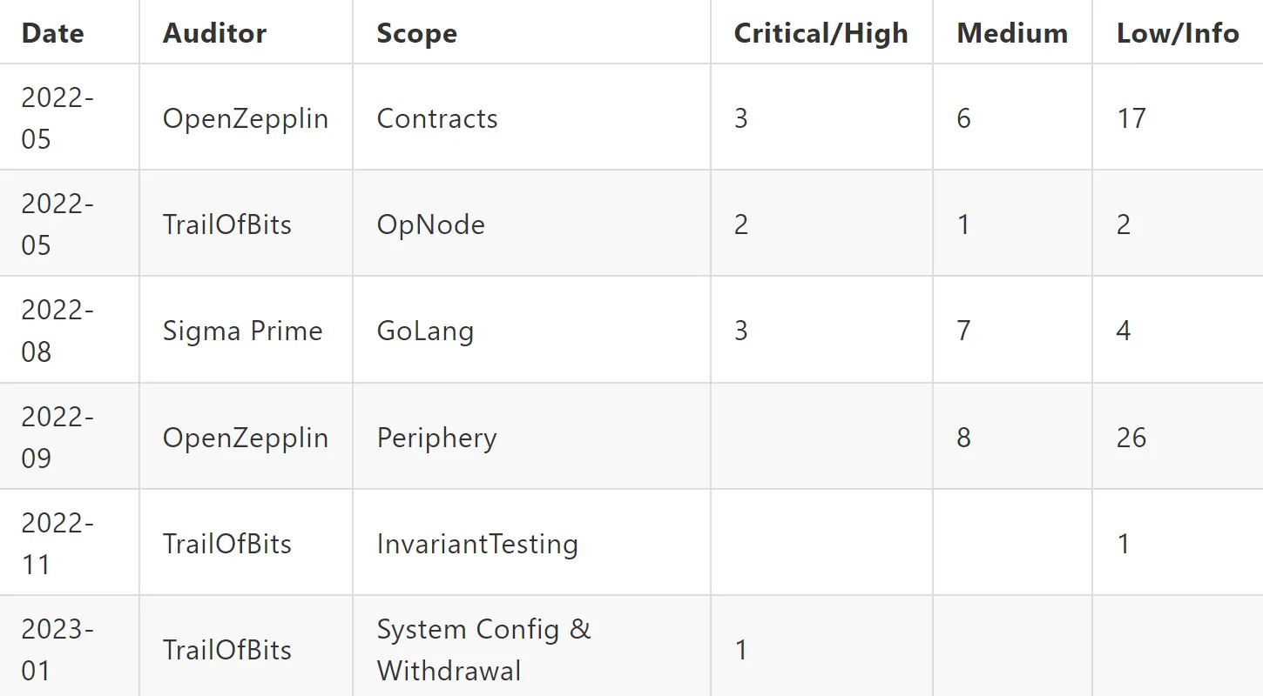Click the Medium value 8 in Periphery row
Image resolution: width=1263 pixels, height=696 pixels.
click(x=963, y=438)
